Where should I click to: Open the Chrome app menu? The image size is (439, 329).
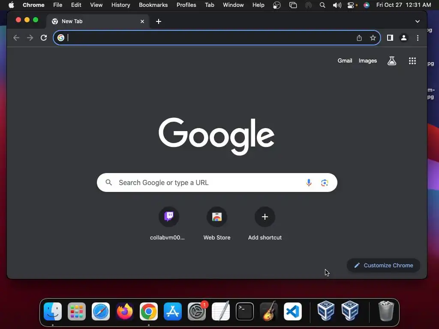[33, 5]
